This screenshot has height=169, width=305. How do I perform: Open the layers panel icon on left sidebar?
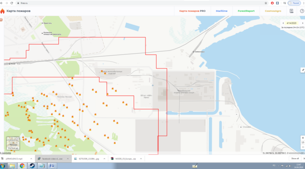(1, 20)
